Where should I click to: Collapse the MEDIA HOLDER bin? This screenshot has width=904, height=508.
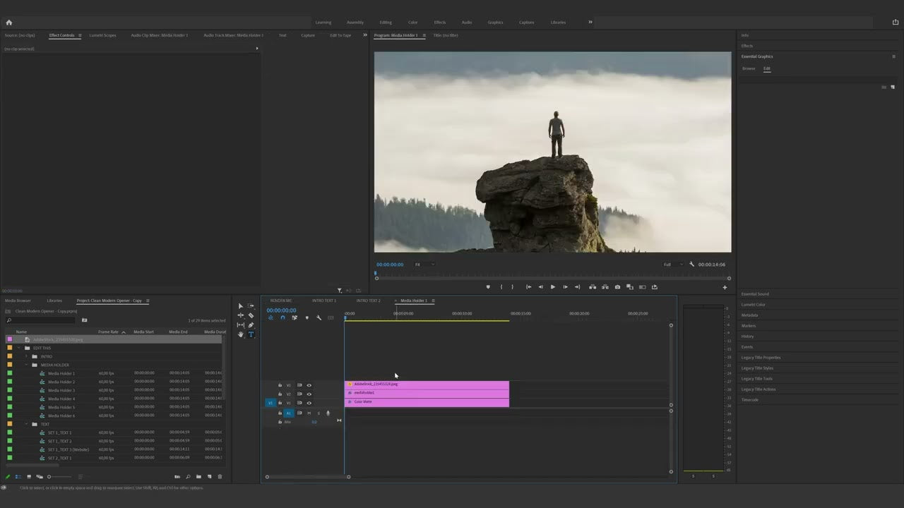pos(26,365)
